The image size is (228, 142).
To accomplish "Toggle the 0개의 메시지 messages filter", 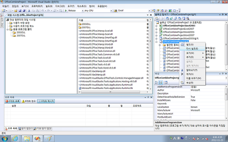I will click(x=46, y=101).
